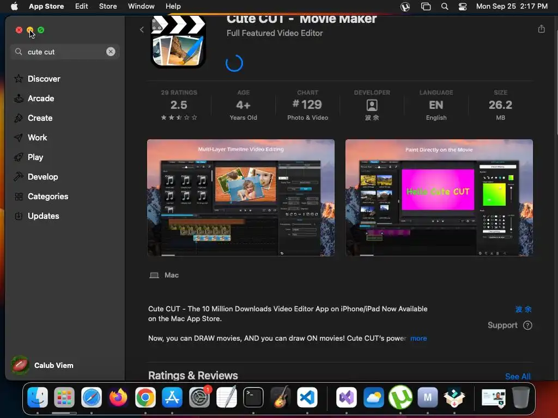The width and height of the screenshot is (558, 418).
Task: Open Paint Directly on the Movie screenshot
Action: click(439, 198)
